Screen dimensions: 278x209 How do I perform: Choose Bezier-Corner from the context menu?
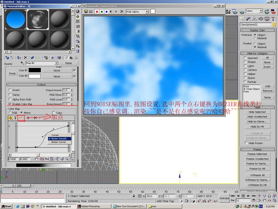pyautogui.click(x=58, y=142)
